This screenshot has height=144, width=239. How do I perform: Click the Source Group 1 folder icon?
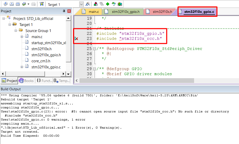point(21,30)
